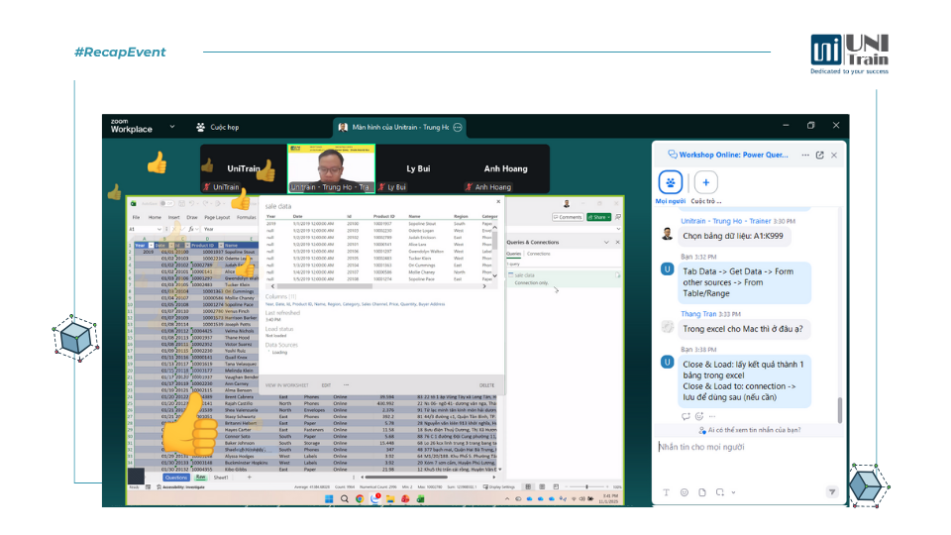This screenshot has width=951, height=535.
Task: Click DELETE in the preview popup
Action: click(x=487, y=385)
